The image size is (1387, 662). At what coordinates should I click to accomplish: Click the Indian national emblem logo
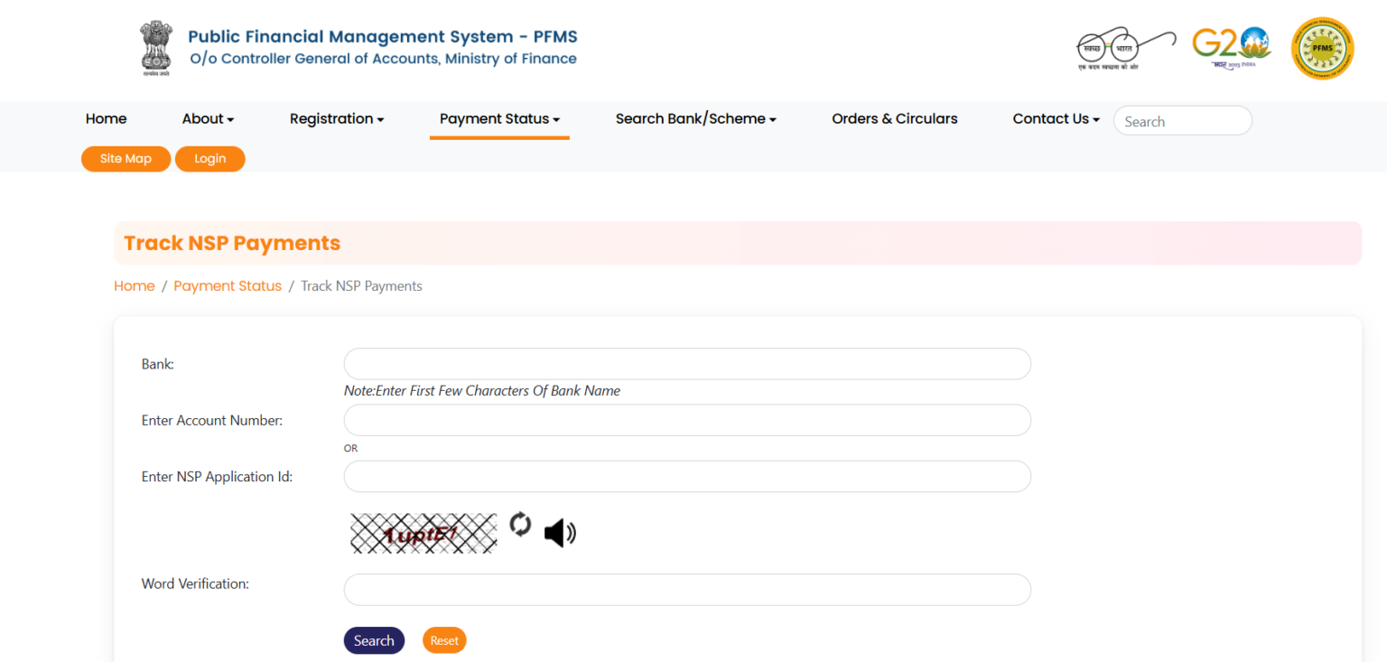[155, 49]
